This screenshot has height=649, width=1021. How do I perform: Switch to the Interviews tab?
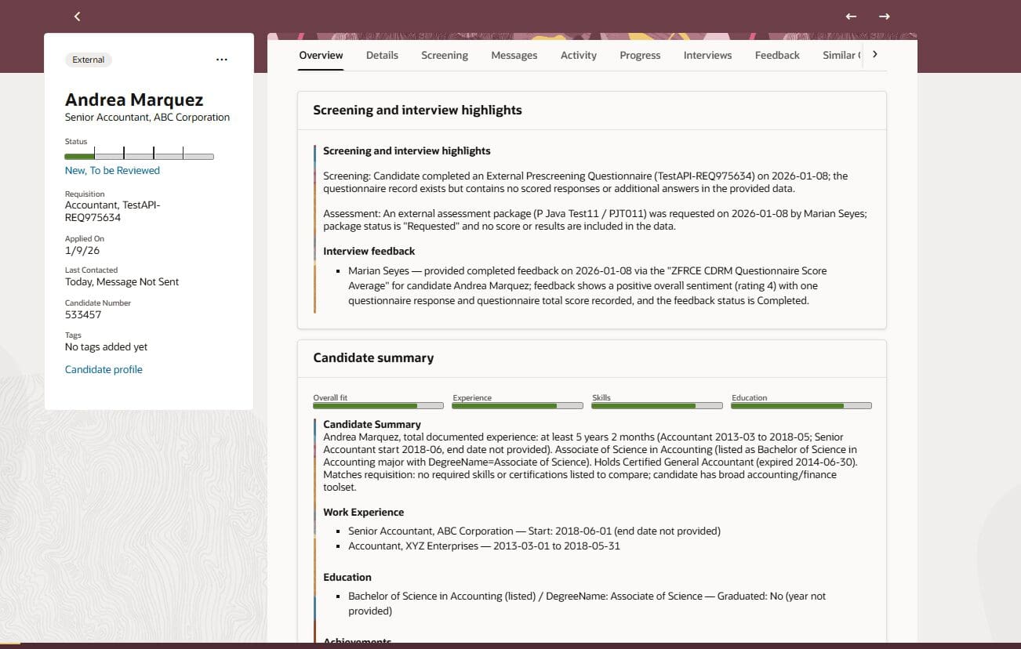pyautogui.click(x=707, y=56)
